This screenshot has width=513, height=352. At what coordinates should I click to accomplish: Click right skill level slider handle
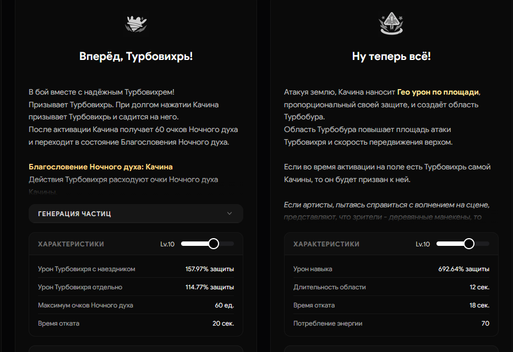(x=469, y=244)
